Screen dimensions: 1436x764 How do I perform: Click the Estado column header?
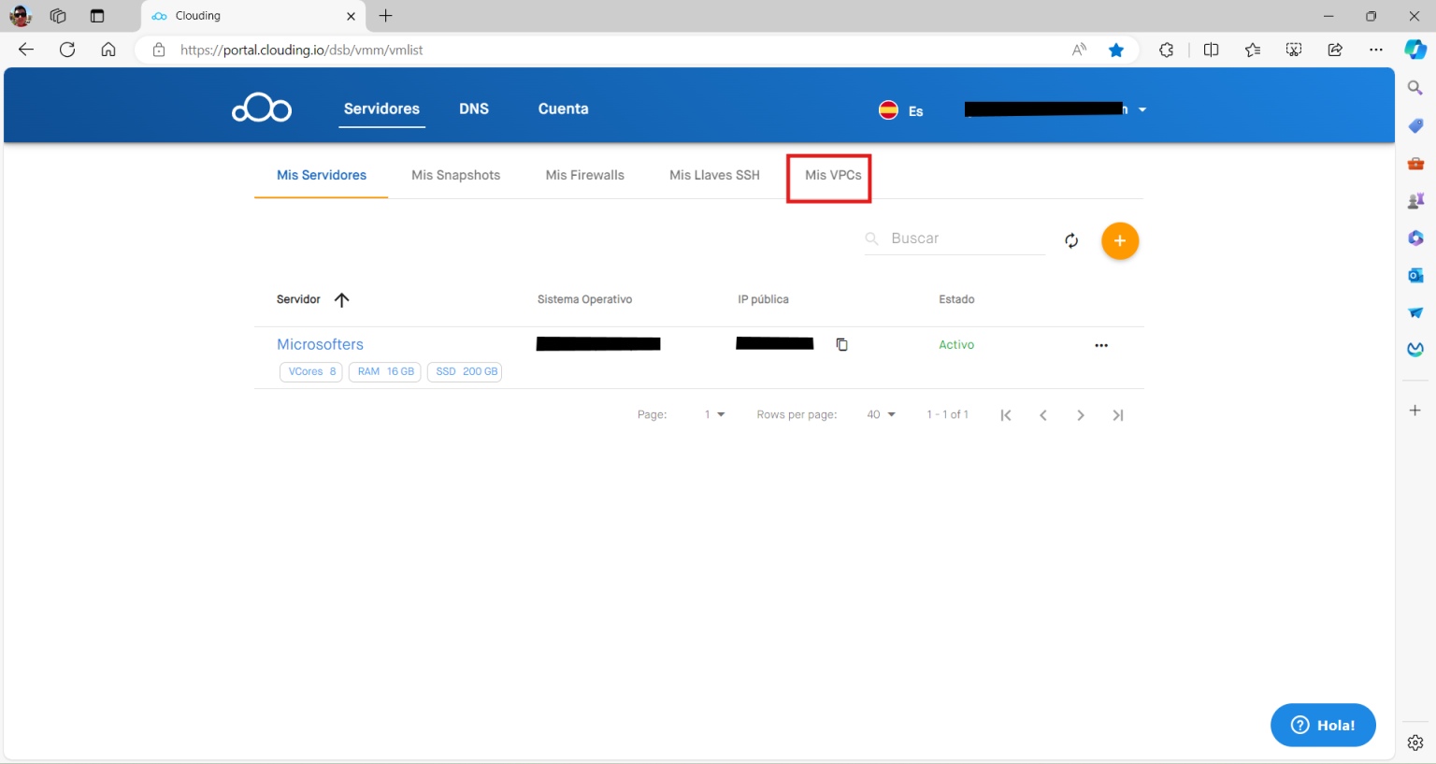(956, 299)
